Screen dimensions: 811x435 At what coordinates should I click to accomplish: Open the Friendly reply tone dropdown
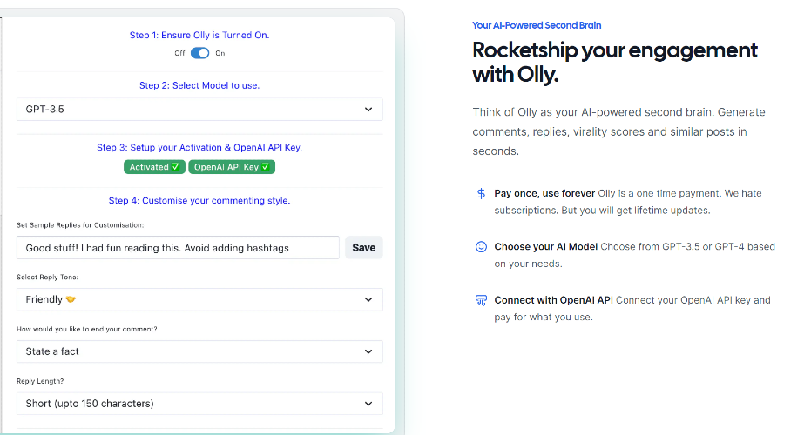(x=199, y=299)
